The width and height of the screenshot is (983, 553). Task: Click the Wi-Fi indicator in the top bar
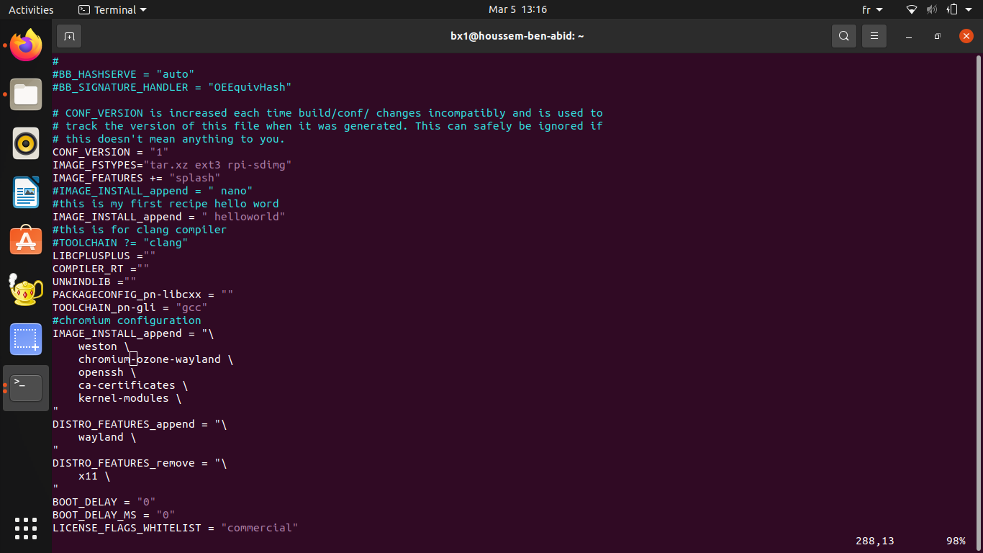pyautogui.click(x=911, y=9)
